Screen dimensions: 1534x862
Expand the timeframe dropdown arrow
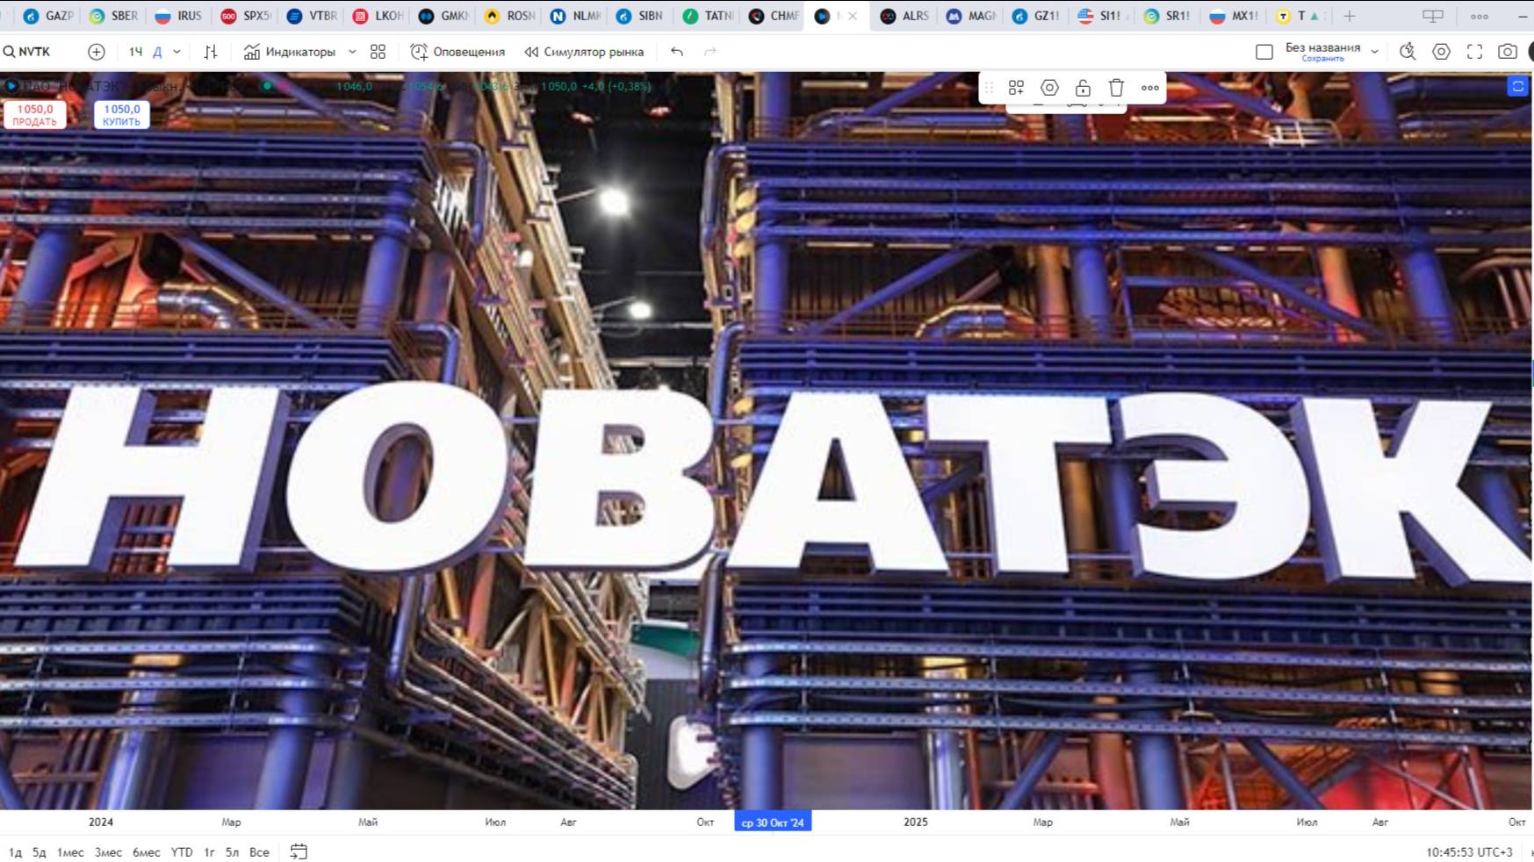(x=176, y=52)
